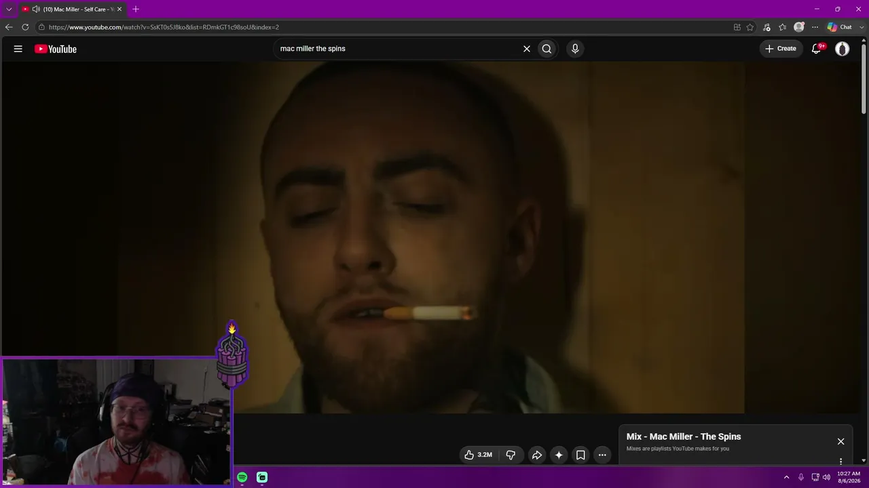The width and height of the screenshot is (869, 488).
Task: Click the dynamite bundle overlay icon
Action: point(232,354)
